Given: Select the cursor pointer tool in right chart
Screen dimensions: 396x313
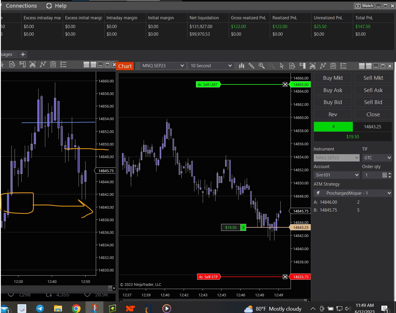Looking at the screenshot, I should tap(282, 66).
